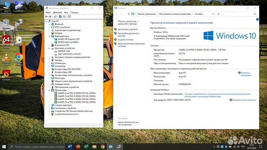
Task: Expand the Bluetooth category
Action: 49,24
